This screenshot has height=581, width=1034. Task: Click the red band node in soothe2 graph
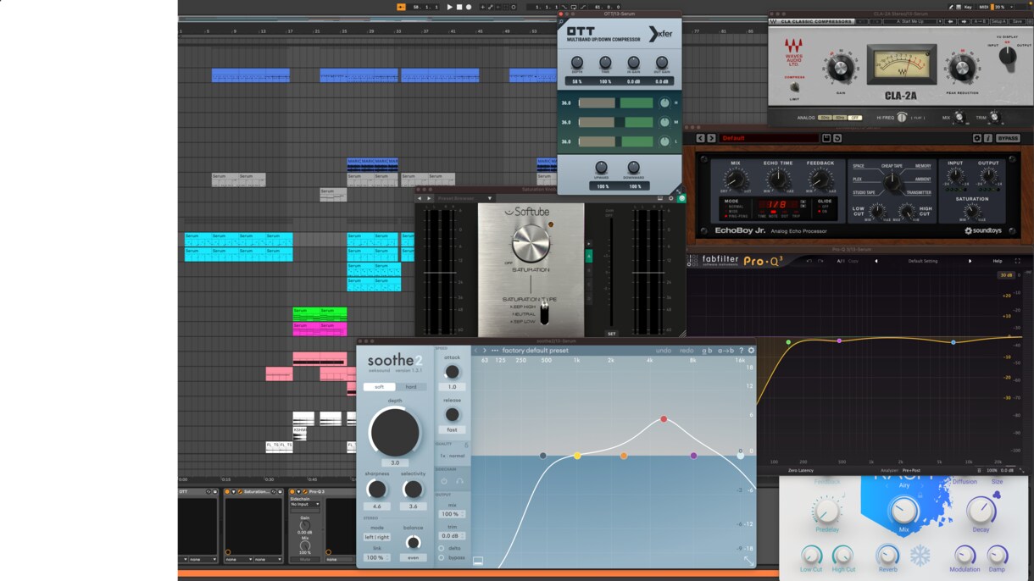[x=664, y=418]
